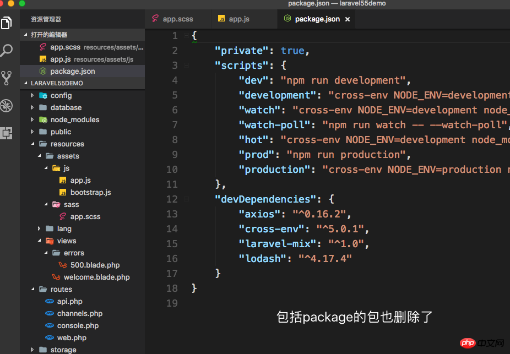Open the Extensions view in activity bar
The width and height of the screenshot is (510, 354).
pyautogui.click(x=7, y=133)
